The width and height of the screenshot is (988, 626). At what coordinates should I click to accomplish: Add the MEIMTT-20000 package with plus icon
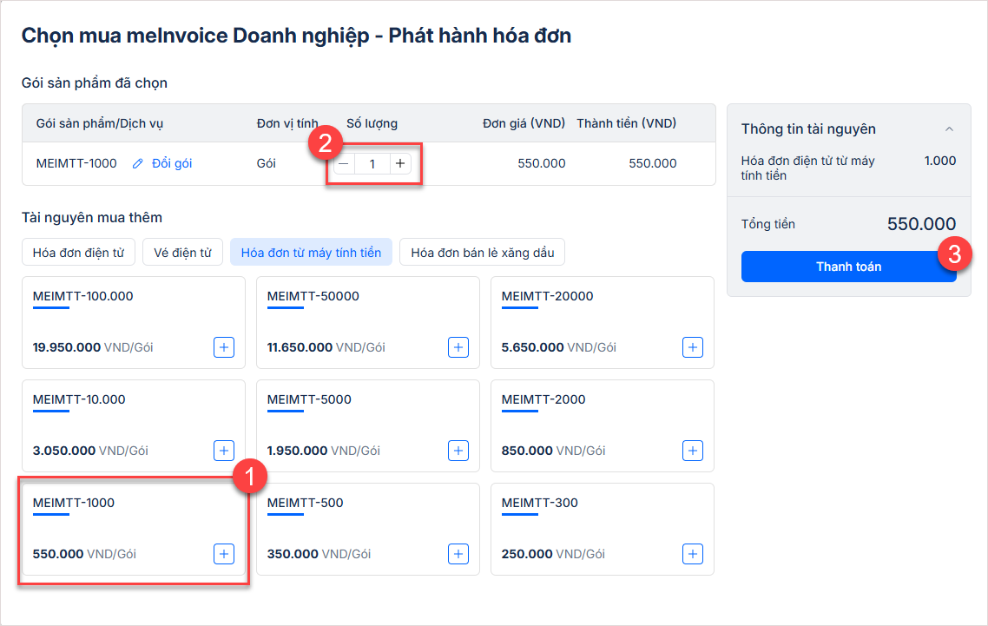[693, 347]
